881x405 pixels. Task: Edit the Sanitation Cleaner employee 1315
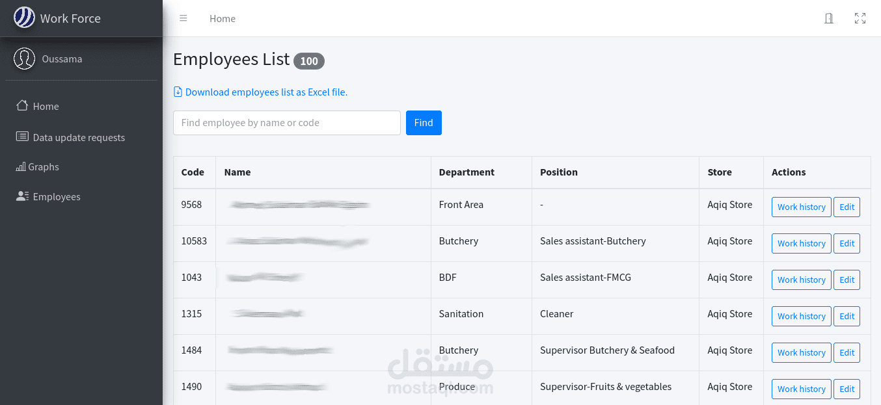coord(847,316)
